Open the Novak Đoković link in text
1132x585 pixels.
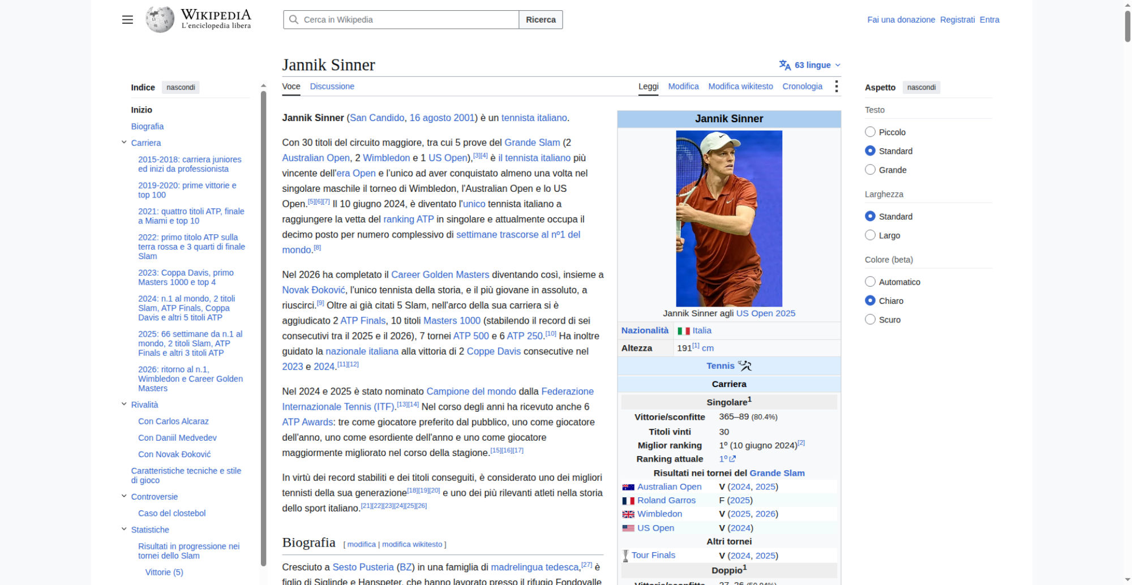314,290
